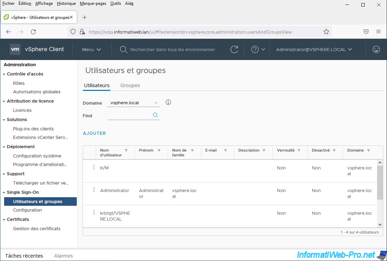The height and width of the screenshot is (261, 387).
Task: Open Autorisations globales in the sidebar
Action: [37, 92]
